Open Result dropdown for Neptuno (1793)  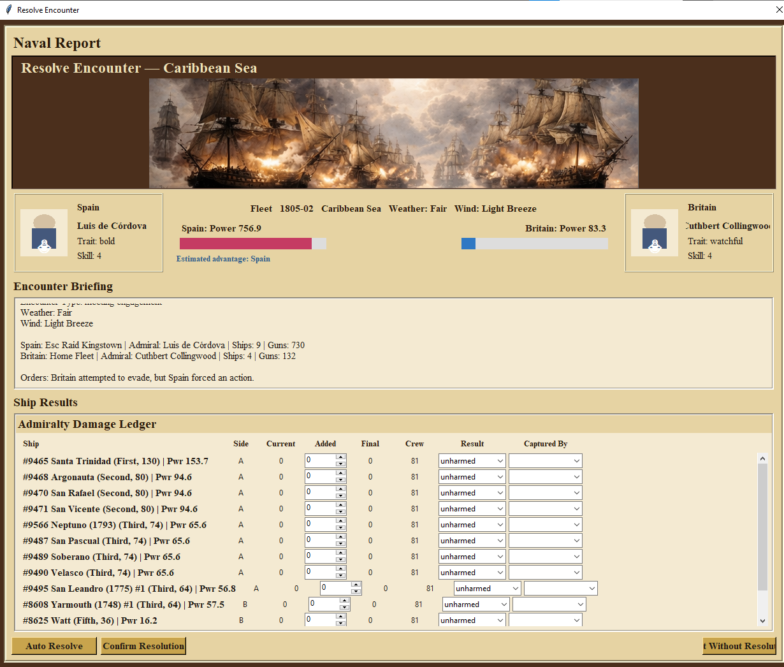point(472,525)
